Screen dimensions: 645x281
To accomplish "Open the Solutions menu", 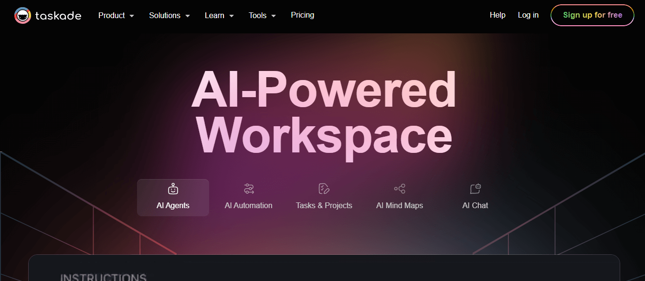I will (169, 15).
